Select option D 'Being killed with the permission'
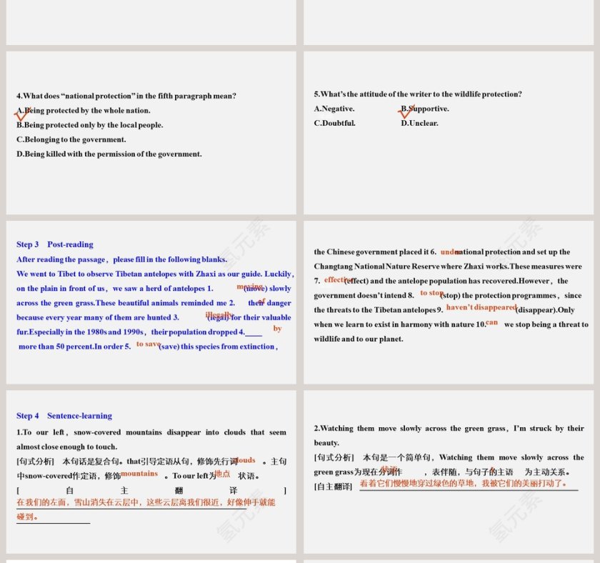 coord(109,154)
